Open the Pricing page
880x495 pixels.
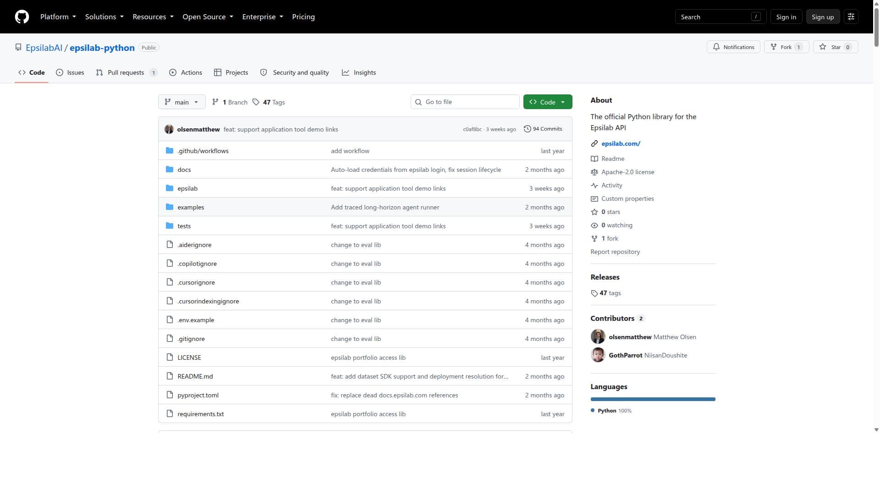click(x=303, y=17)
